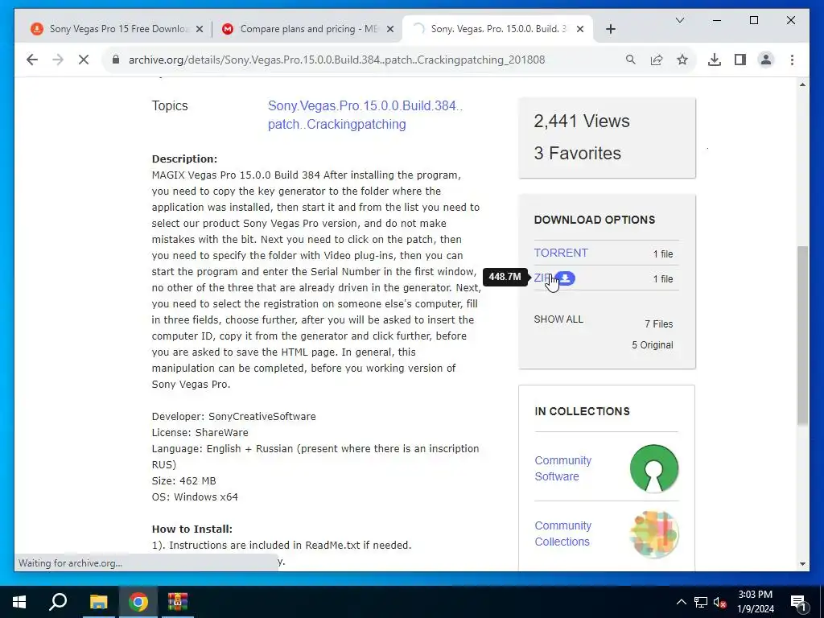The width and height of the screenshot is (824, 618).
Task: Click the IN COLLECTIONS heading
Action: click(582, 411)
